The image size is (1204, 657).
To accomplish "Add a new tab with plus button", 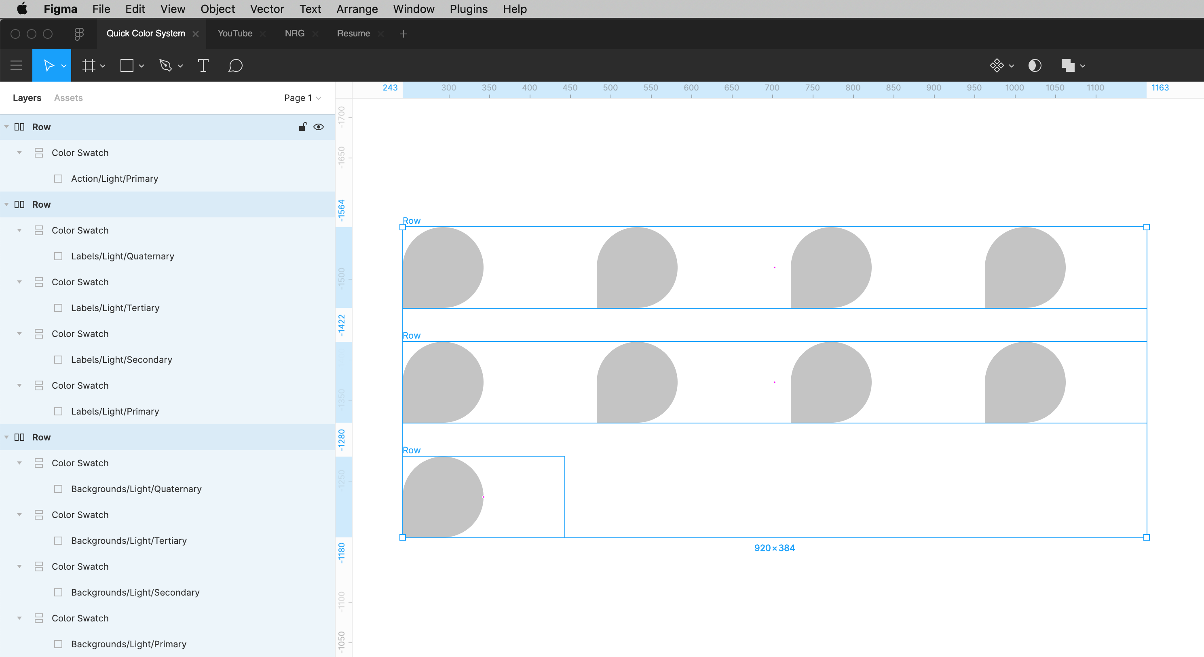I will pos(403,34).
